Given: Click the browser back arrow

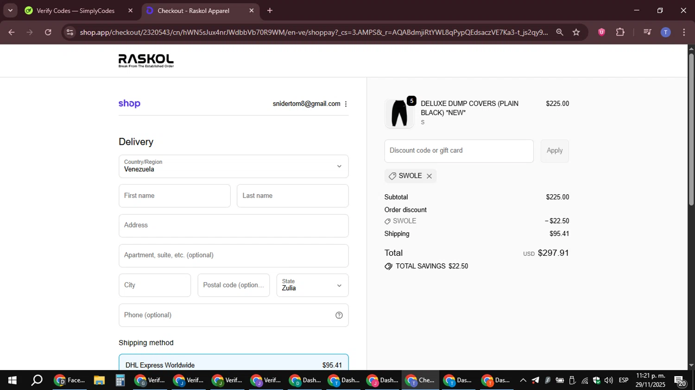Looking at the screenshot, I should tap(12, 32).
